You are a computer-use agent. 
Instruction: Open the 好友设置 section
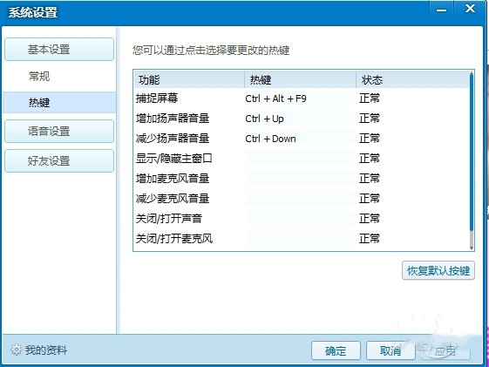click(59, 161)
